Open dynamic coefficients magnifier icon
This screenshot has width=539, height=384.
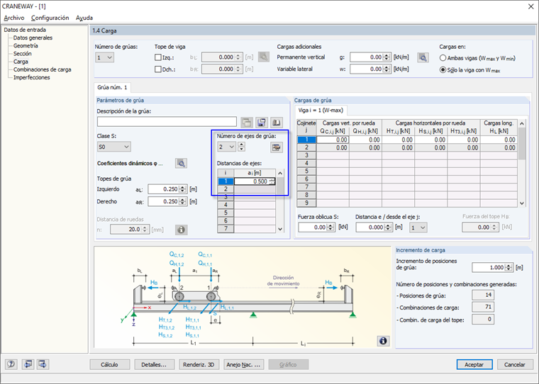point(181,163)
